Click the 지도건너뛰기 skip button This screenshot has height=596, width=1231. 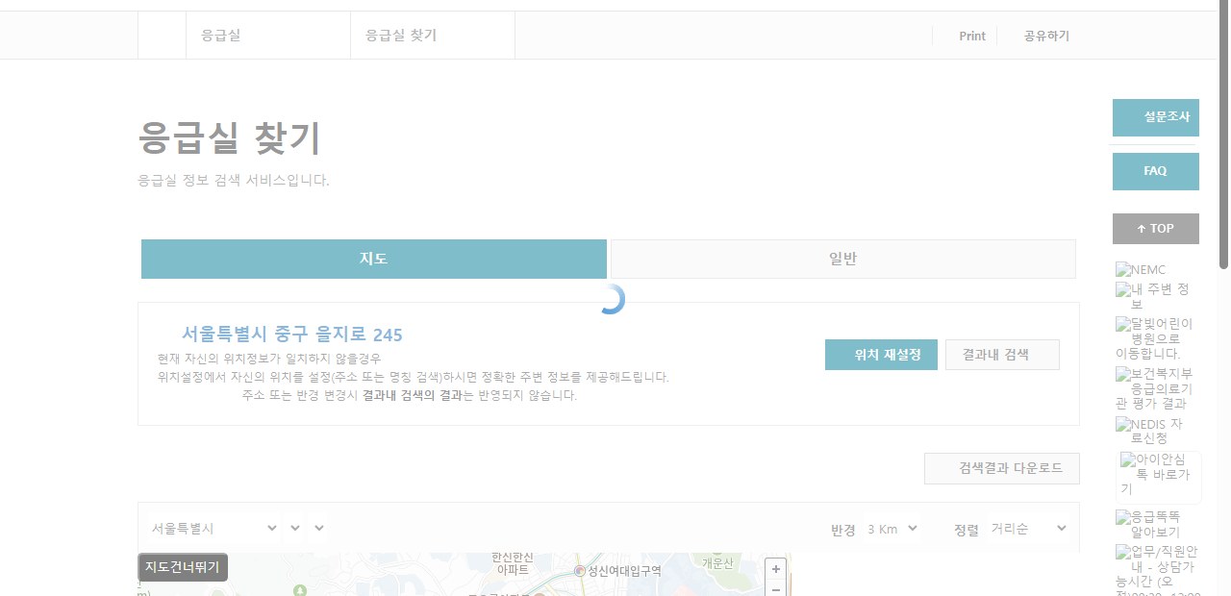(183, 567)
